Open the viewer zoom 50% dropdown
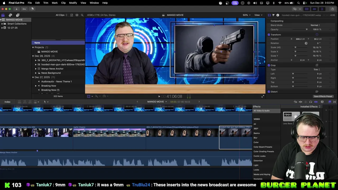This screenshot has width=338, height=190. coord(247,15)
